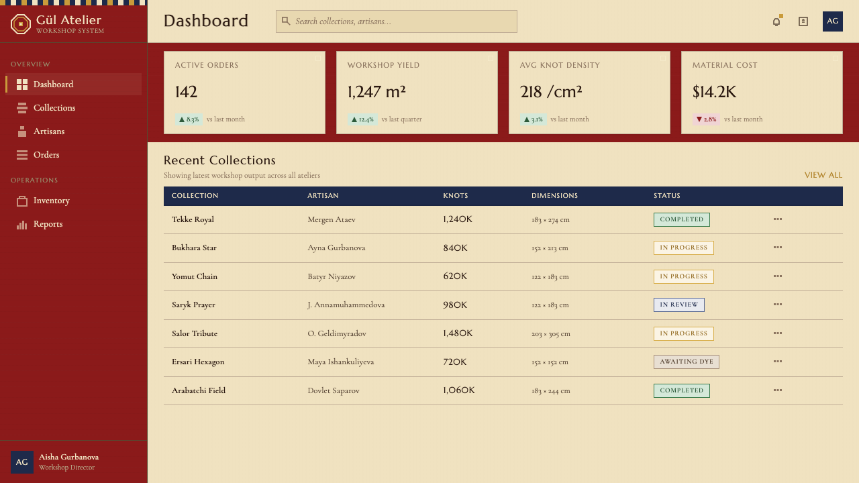859x483 pixels.
Task: Click the 203 × 305 cm dimensions
Action: pos(551,333)
